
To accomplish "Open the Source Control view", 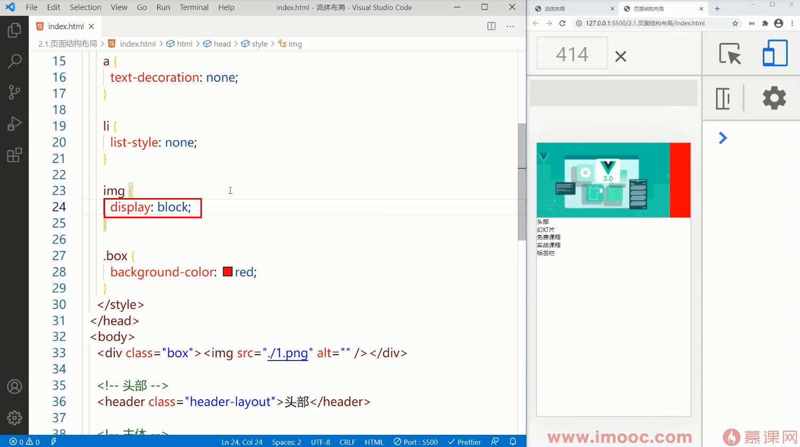I will (14, 92).
